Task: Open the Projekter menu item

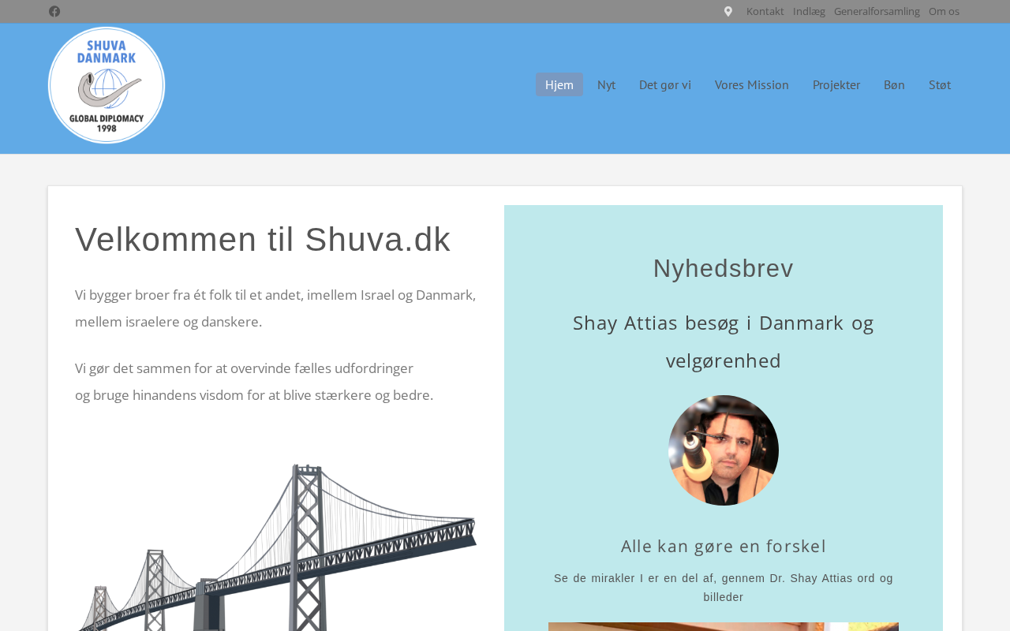Action: point(836,84)
